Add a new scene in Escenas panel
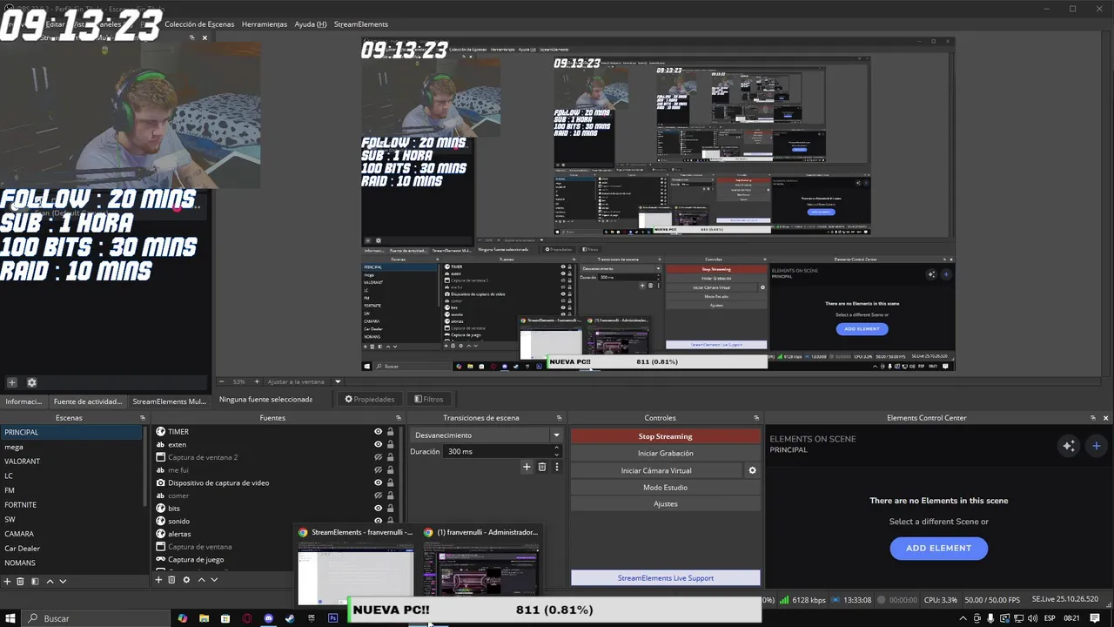The image size is (1114, 627). (8, 581)
